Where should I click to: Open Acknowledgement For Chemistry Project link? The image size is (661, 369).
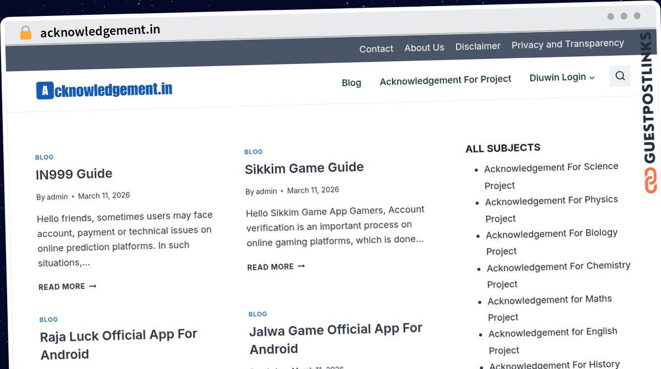pos(559,275)
